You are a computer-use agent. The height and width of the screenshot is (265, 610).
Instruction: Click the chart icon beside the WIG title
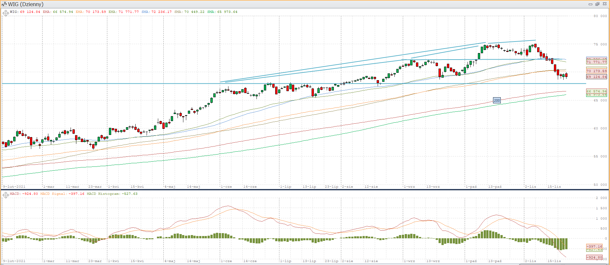(4, 4)
